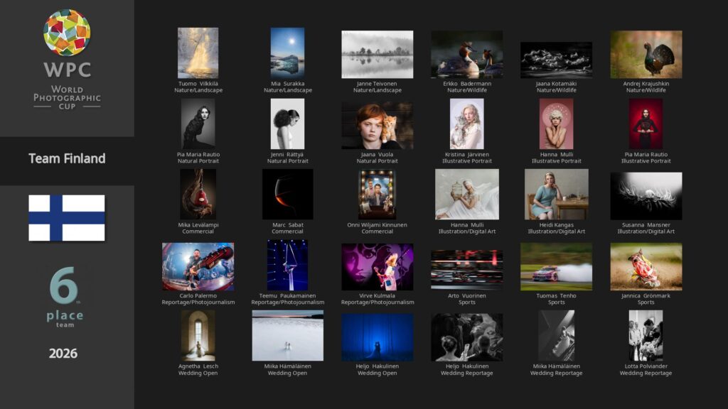Click the Finland flag image
This screenshot has height=409, width=728.
[67, 218]
